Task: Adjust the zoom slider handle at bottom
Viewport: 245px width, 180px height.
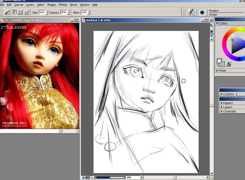Action: 110,178
